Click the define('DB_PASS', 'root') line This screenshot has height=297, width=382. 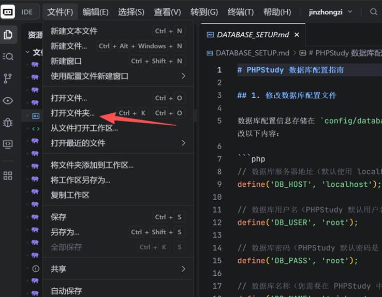[x=298, y=261]
